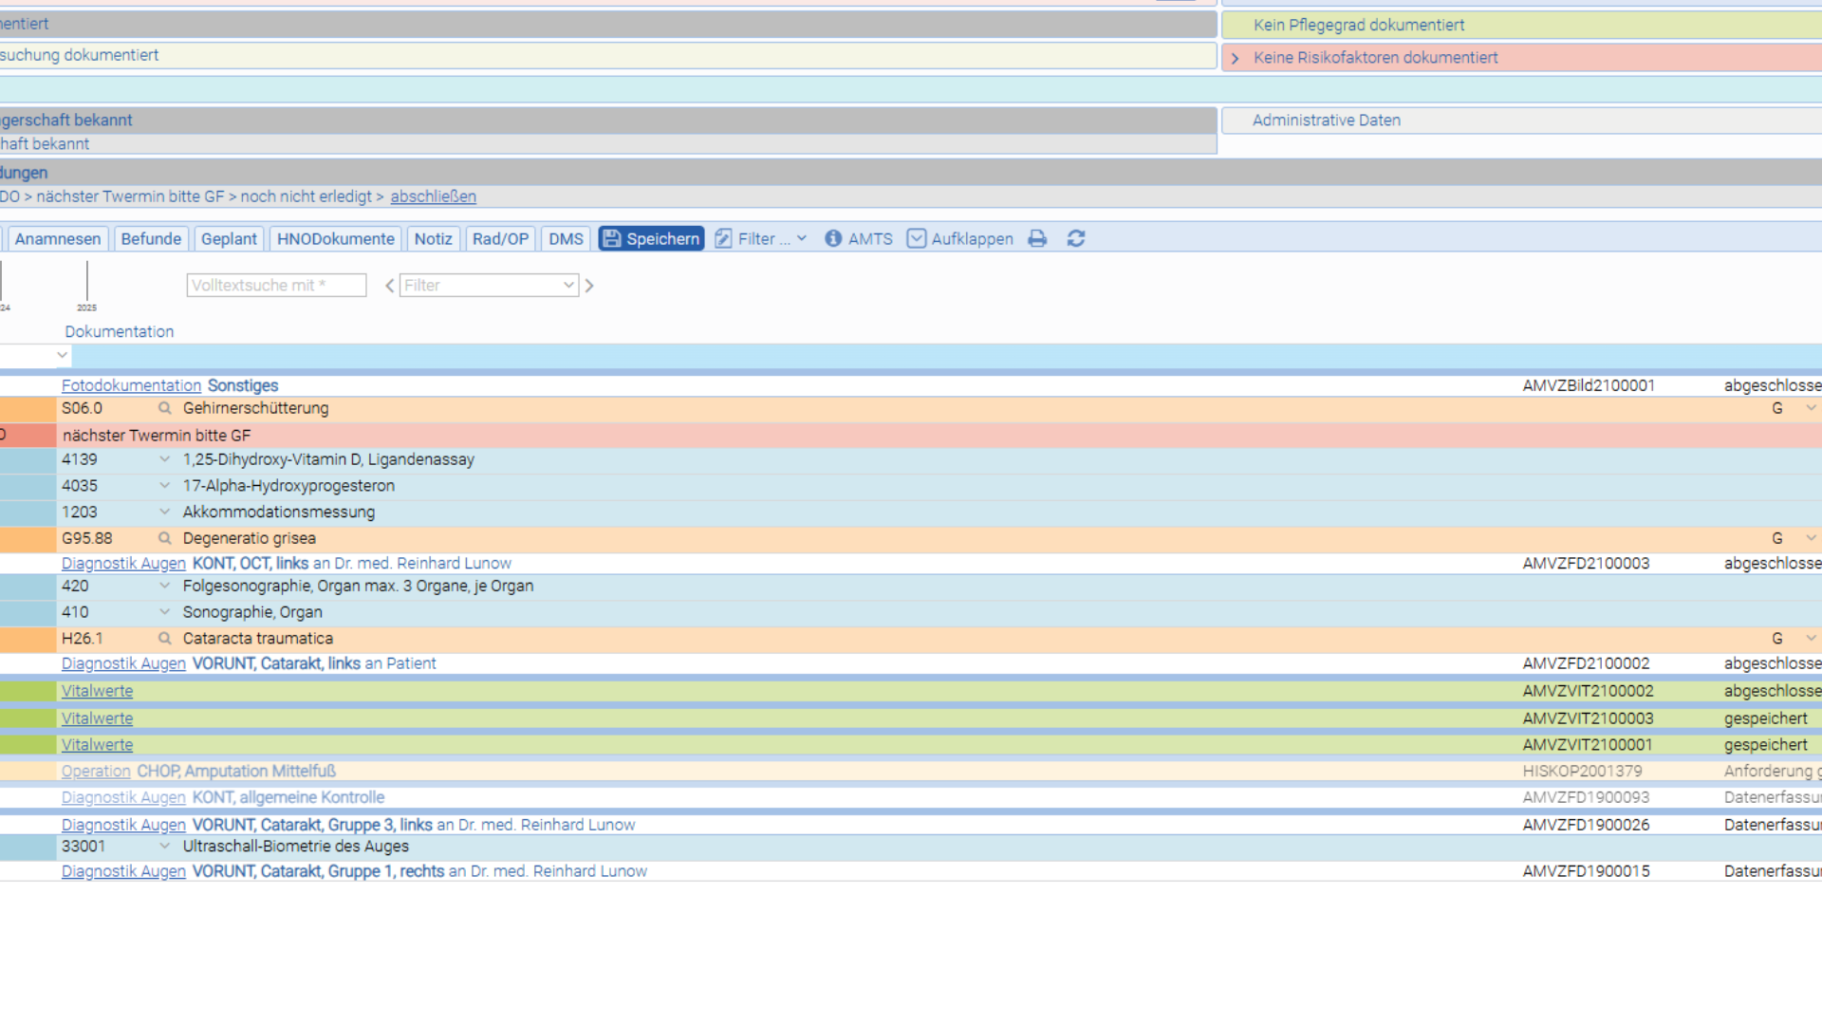Click the refresh icon in toolbar
Viewport: 1822px width, 1025px height.
point(1075,239)
